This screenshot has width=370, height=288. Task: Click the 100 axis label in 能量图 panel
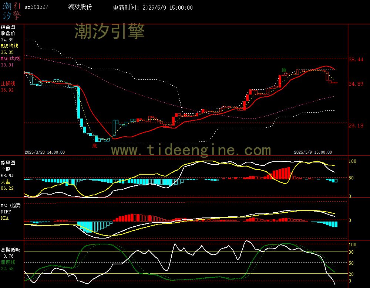[x=352, y=161]
